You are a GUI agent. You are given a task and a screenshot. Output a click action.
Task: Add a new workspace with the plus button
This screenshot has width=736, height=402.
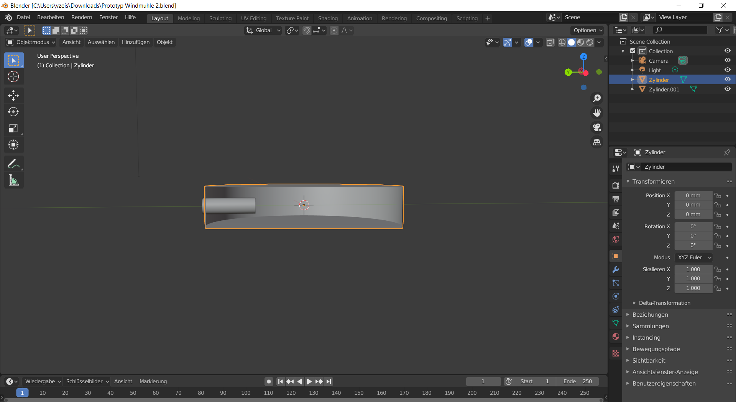coord(488,18)
